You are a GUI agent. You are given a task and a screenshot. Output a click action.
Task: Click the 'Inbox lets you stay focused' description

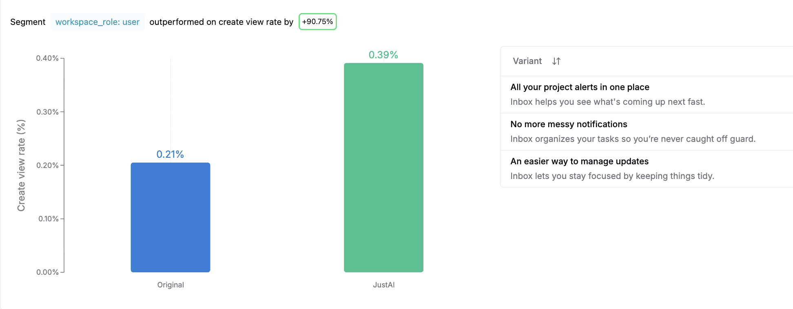(612, 176)
